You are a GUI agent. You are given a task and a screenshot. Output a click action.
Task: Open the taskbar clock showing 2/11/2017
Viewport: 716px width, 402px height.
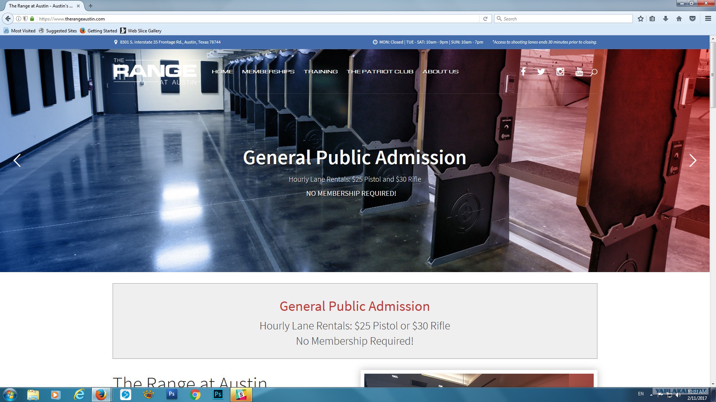[x=697, y=395]
